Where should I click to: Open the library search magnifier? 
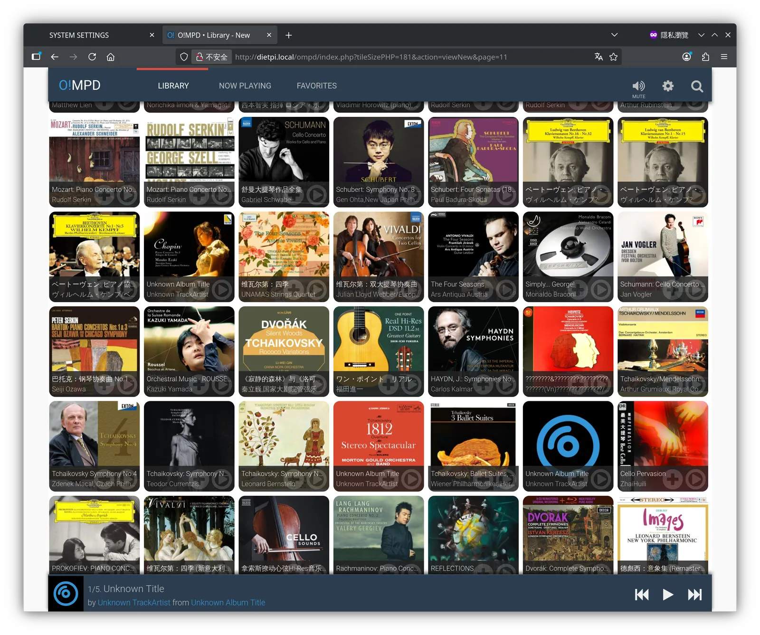pos(697,86)
